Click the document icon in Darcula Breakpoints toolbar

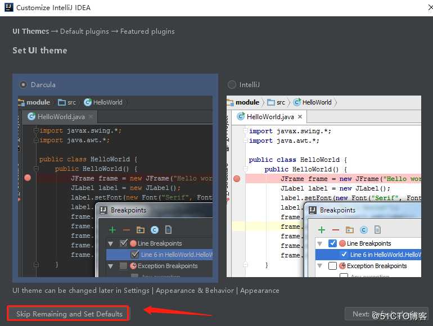point(168,230)
